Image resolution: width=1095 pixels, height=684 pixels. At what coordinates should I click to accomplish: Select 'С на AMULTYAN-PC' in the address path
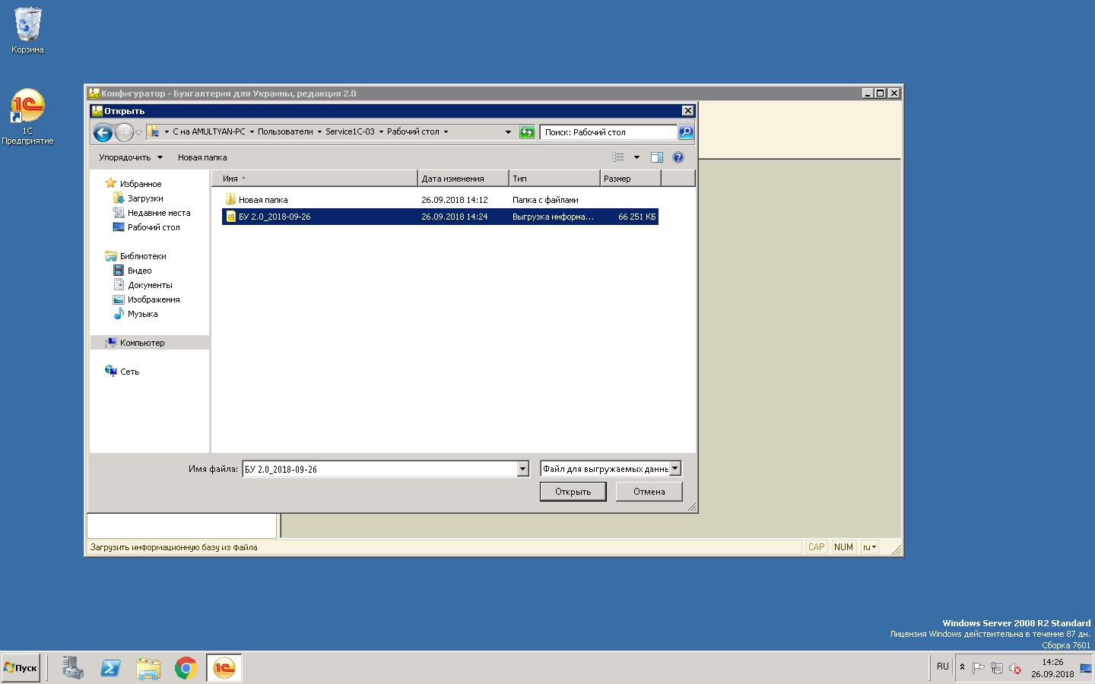click(209, 131)
